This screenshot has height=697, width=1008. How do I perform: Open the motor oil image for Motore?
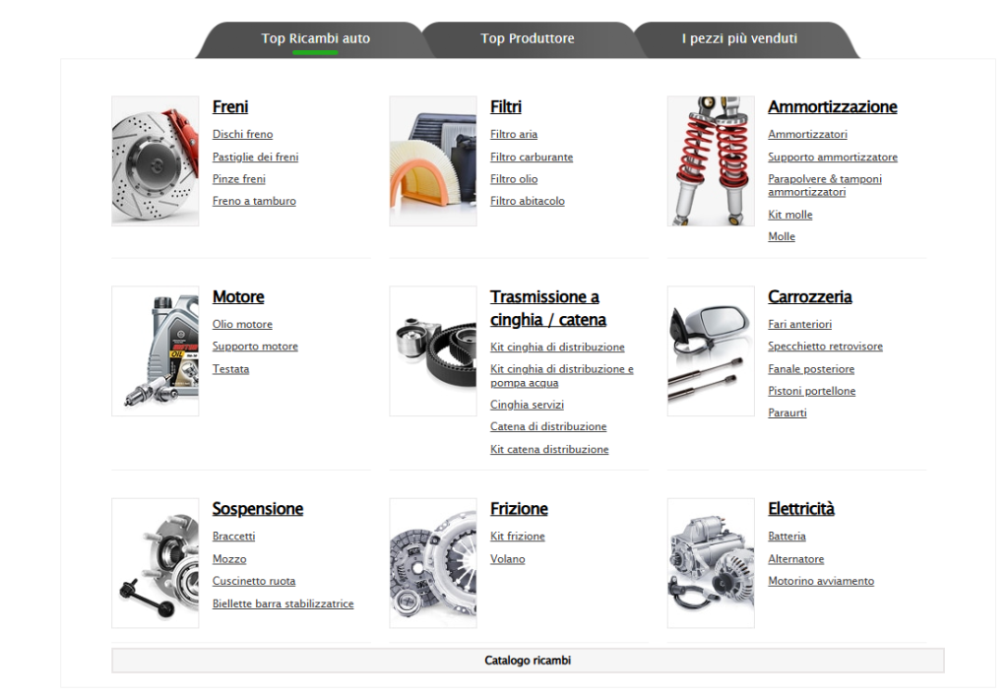(155, 351)
